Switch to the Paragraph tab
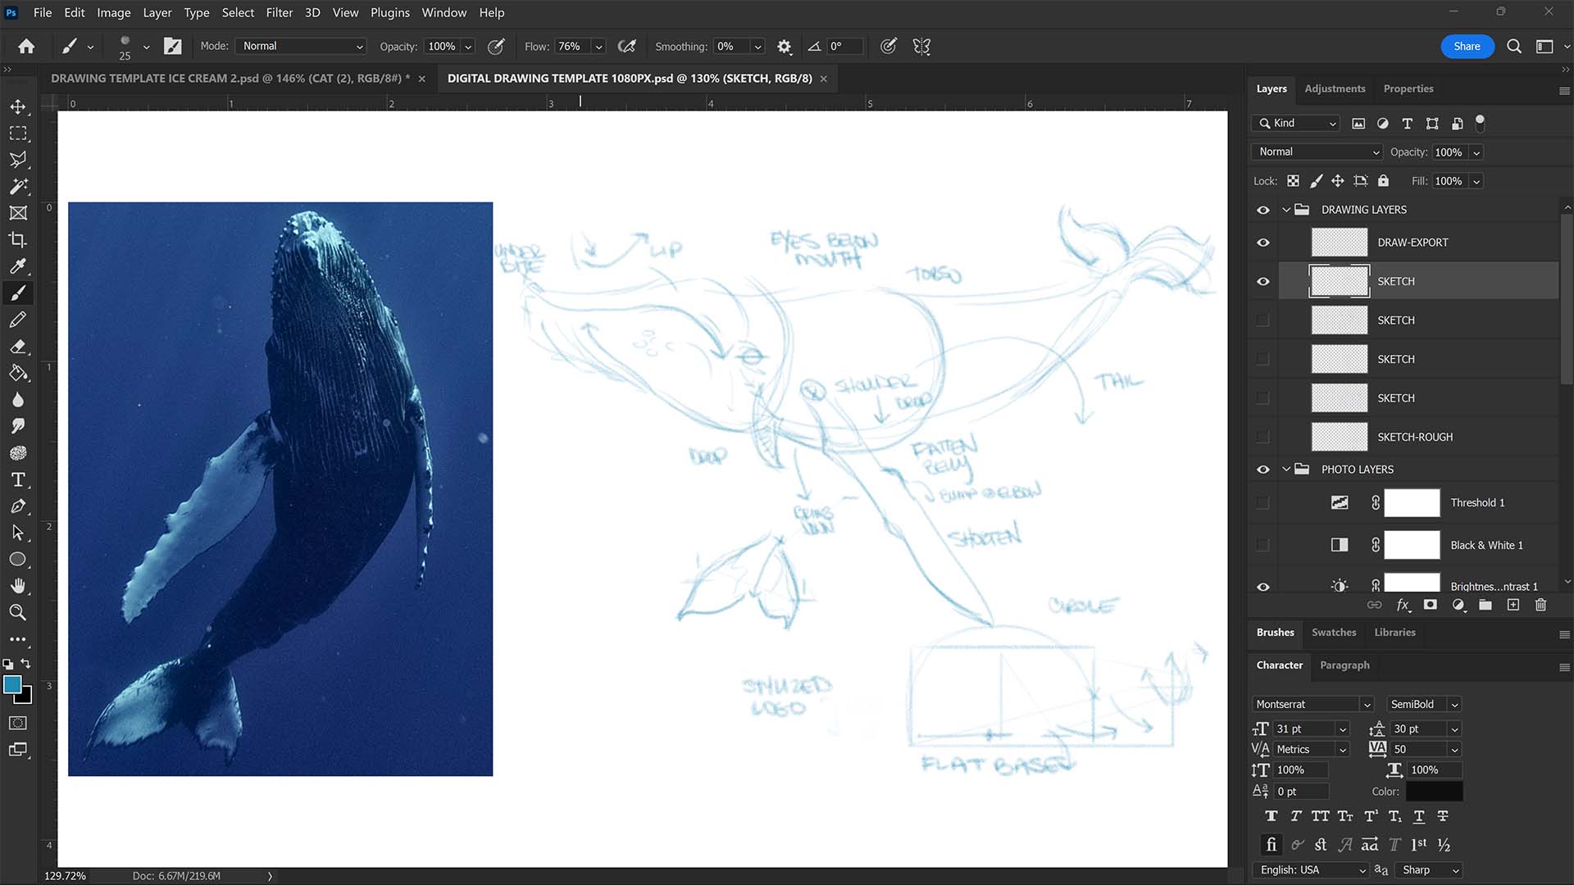The image size is (1574, 885). pyautogui.click(x=1344, y=665)
